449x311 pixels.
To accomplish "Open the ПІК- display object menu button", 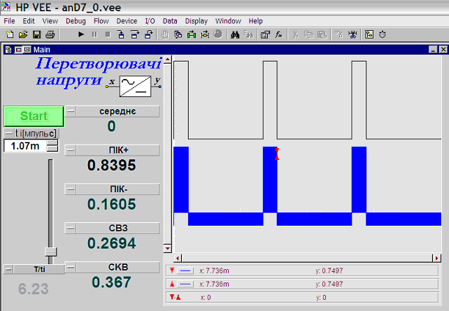I will pos(71,189).
